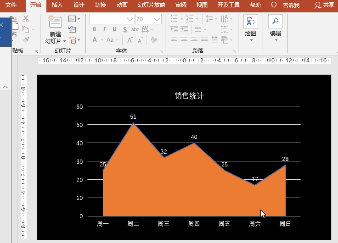Open the font size 20 dropdown
Image resolution: width=338 pixels, height=243 pixels.
(x=157, y=19)
